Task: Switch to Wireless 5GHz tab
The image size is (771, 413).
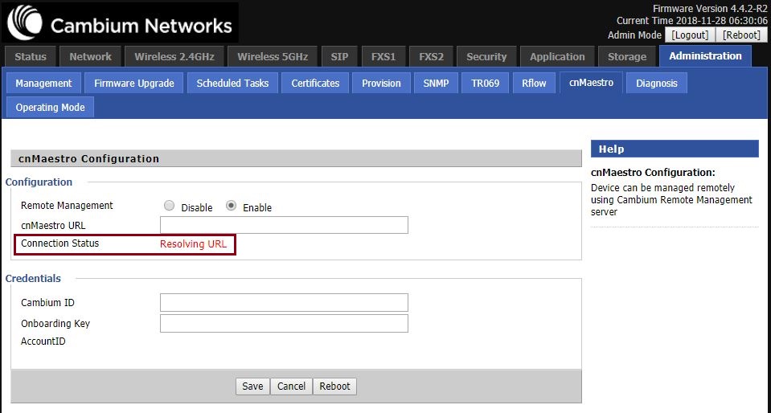Action: [273, 56]
